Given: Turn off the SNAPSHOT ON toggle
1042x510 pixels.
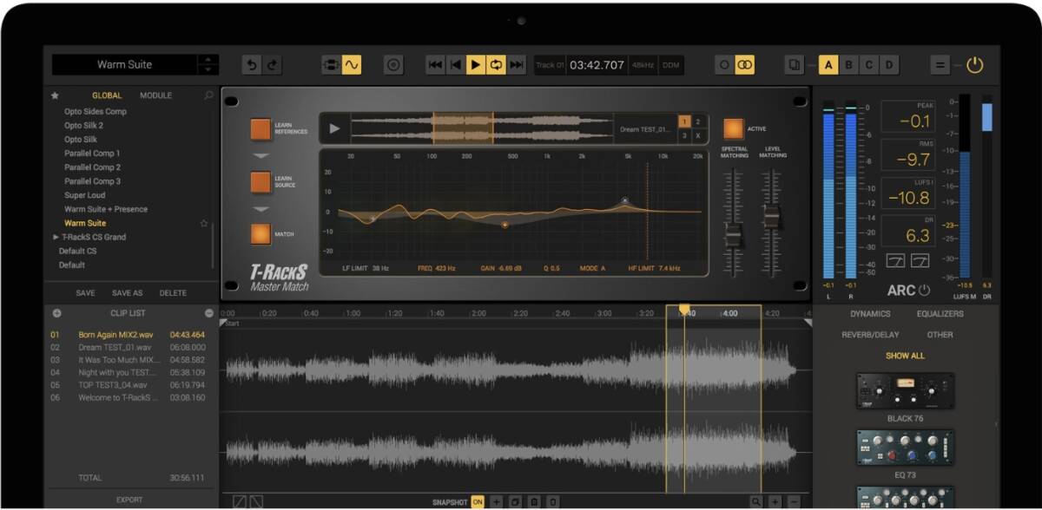Looking at the screenshot, I should pyautogui.click(x=478, y=502).
